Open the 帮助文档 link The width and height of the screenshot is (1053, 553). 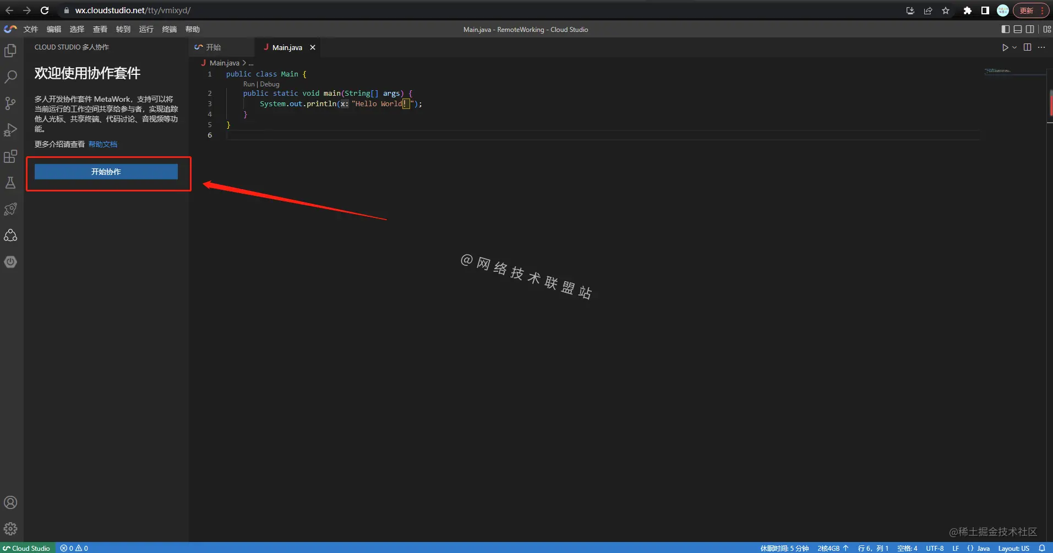point(103,144)
